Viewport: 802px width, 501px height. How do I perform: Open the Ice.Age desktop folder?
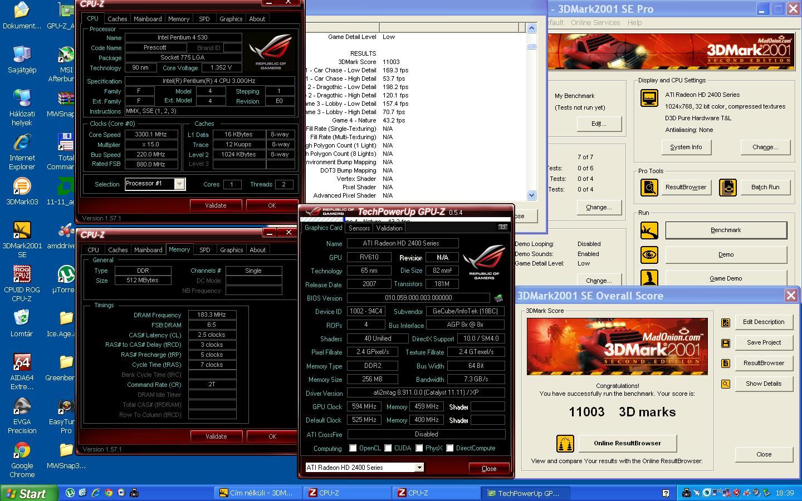pyautogui.click(x=66, y=323)
